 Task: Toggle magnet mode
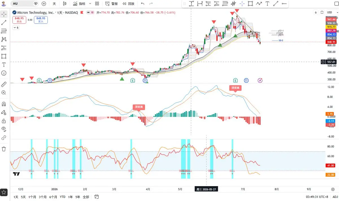point(4,104)
